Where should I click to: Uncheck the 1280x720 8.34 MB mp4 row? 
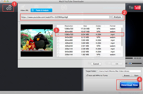[58, 34]
